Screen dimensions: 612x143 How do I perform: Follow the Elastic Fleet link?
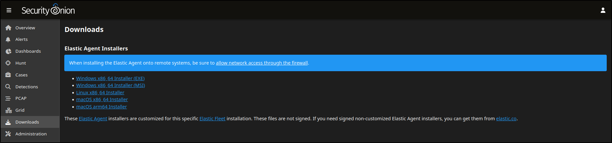(212, 119)
